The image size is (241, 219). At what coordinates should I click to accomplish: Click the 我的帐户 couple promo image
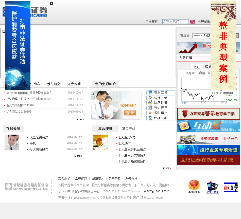coord(116,105)
